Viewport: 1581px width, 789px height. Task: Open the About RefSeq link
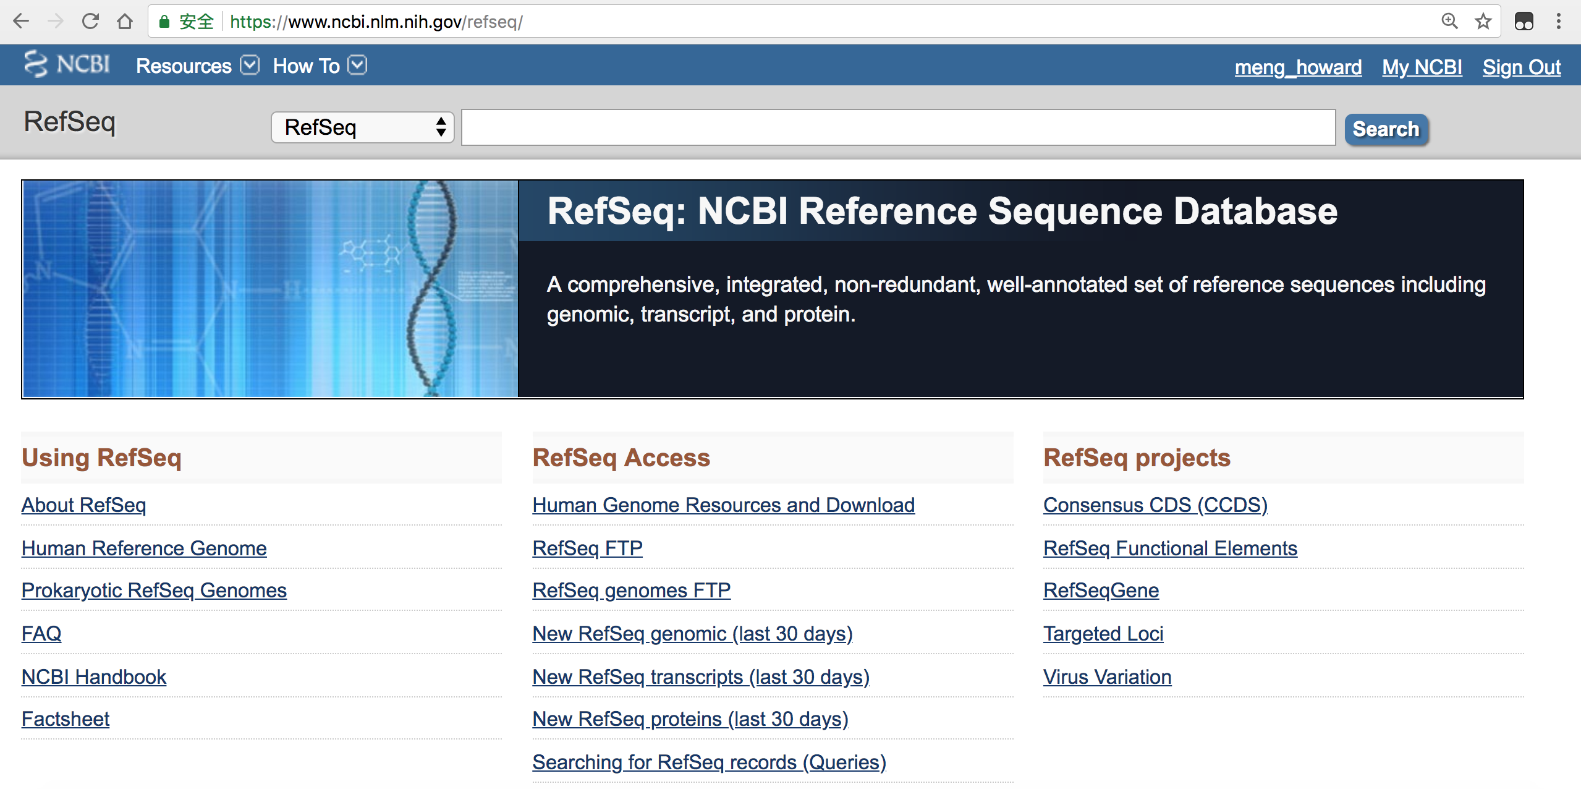[x=83, y=505]
